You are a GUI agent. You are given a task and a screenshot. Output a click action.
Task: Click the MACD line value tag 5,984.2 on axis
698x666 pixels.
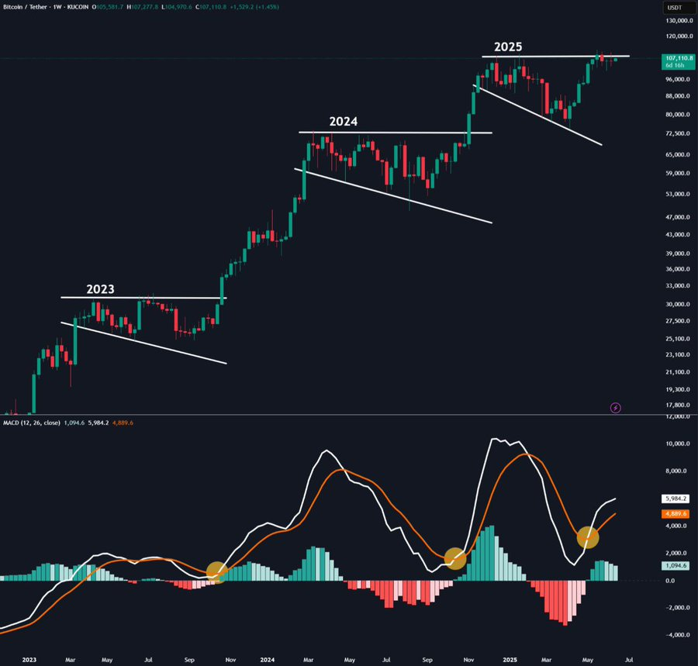[676, 499]
